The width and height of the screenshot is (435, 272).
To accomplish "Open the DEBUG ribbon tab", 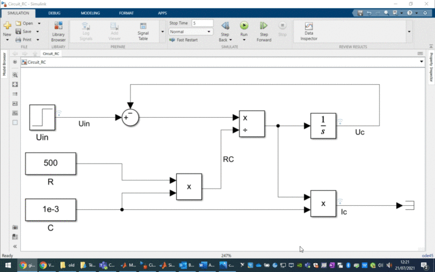I will pos(54,12).
